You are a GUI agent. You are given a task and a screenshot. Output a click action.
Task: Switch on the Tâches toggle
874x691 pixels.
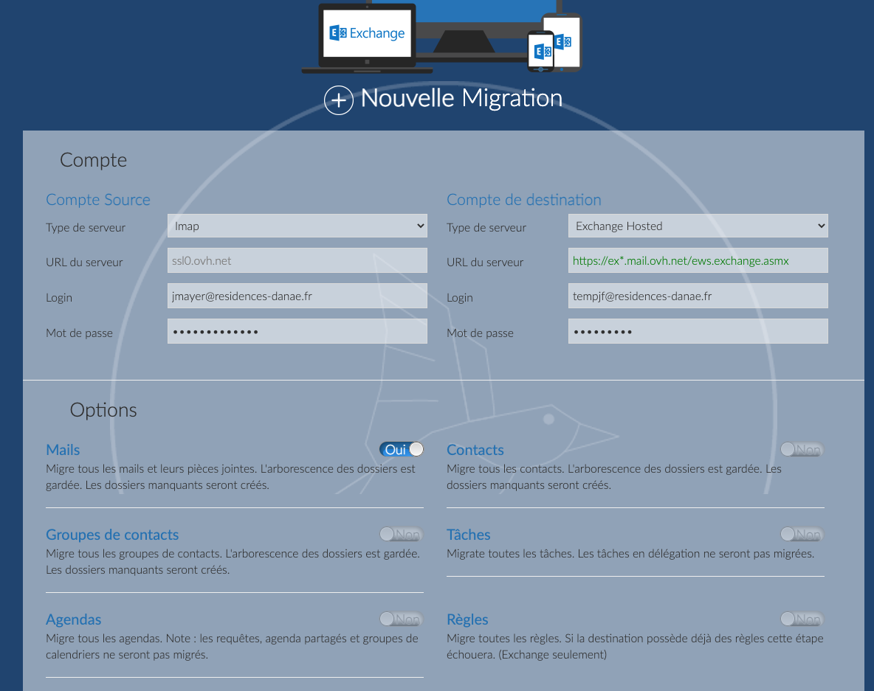(802, 534)
